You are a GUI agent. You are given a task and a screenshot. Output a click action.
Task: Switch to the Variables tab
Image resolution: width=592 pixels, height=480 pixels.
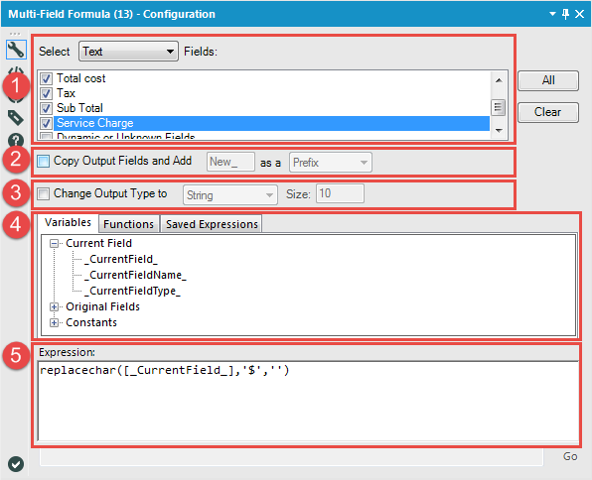(x=68, y=222)
